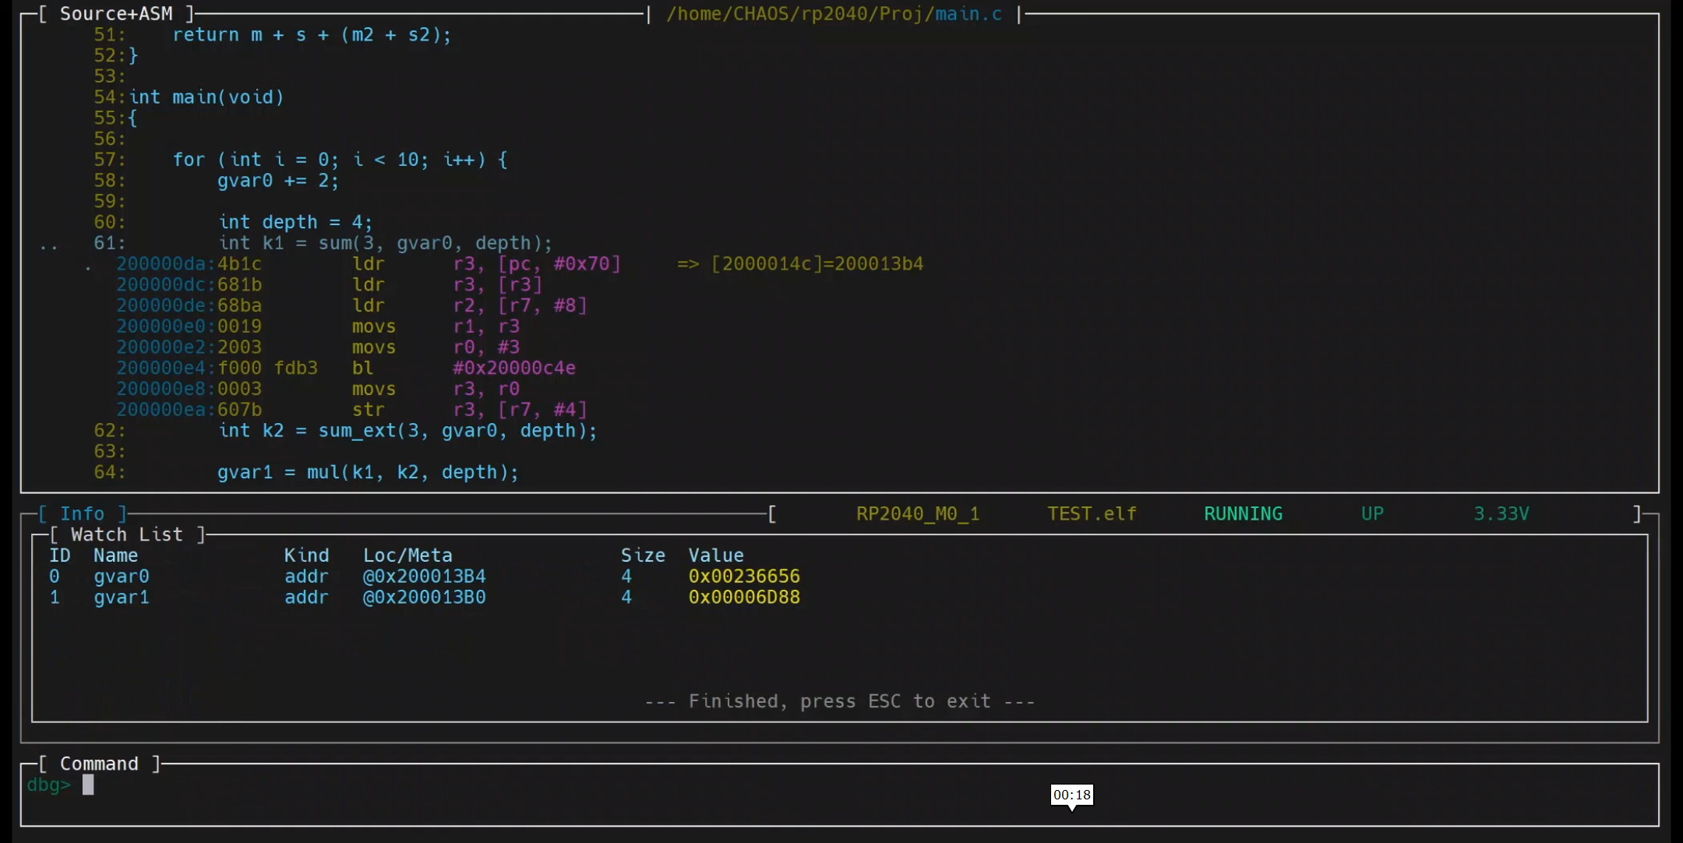
Task: Collapse the expanded line 61 marker
Action: coord(48,244)
